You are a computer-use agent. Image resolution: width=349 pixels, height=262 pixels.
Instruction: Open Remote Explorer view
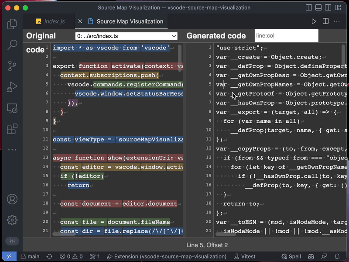coord(12,108)
